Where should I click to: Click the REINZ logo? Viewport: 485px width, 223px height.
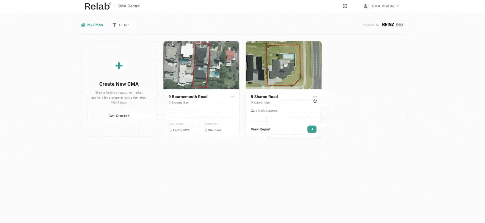pyautogui.click(x=393, y=25)
